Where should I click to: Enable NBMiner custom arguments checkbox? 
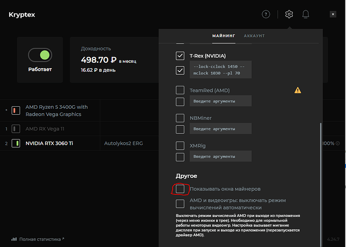click(x=180, y=129)
